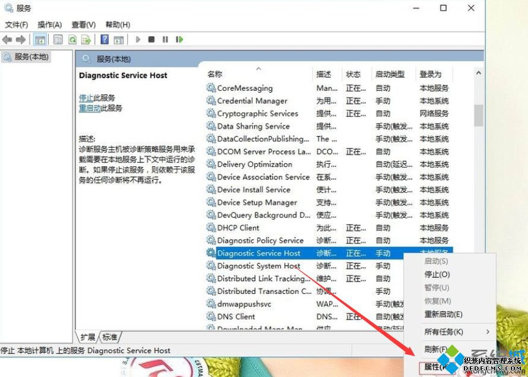Screen dimensions: 528x377
Task: Click gear icon beside Delivery Optimization
Action: 211,164
